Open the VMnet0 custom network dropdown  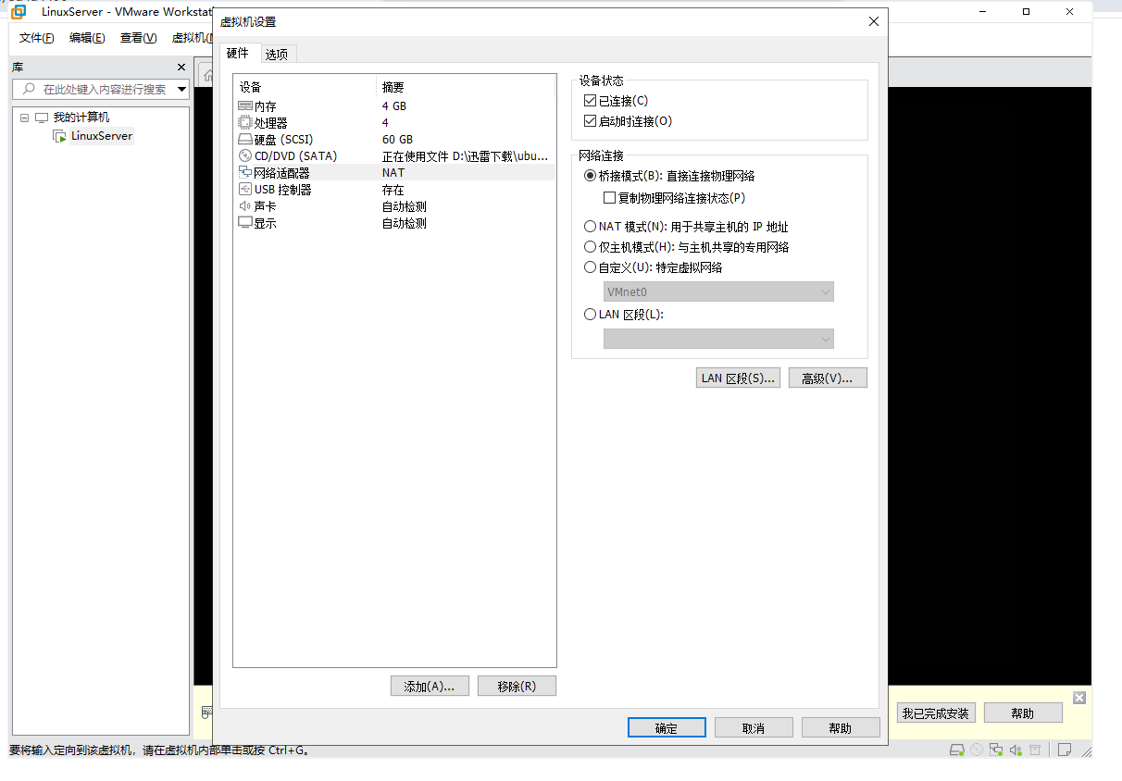pos(718,292)
